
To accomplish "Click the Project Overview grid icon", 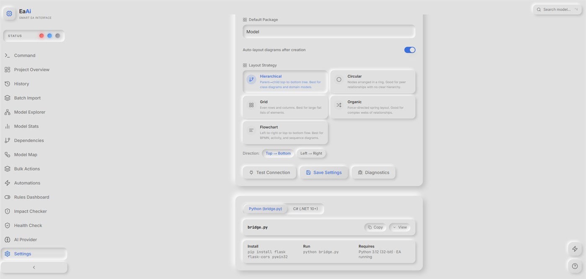I will tap(7, 69).
